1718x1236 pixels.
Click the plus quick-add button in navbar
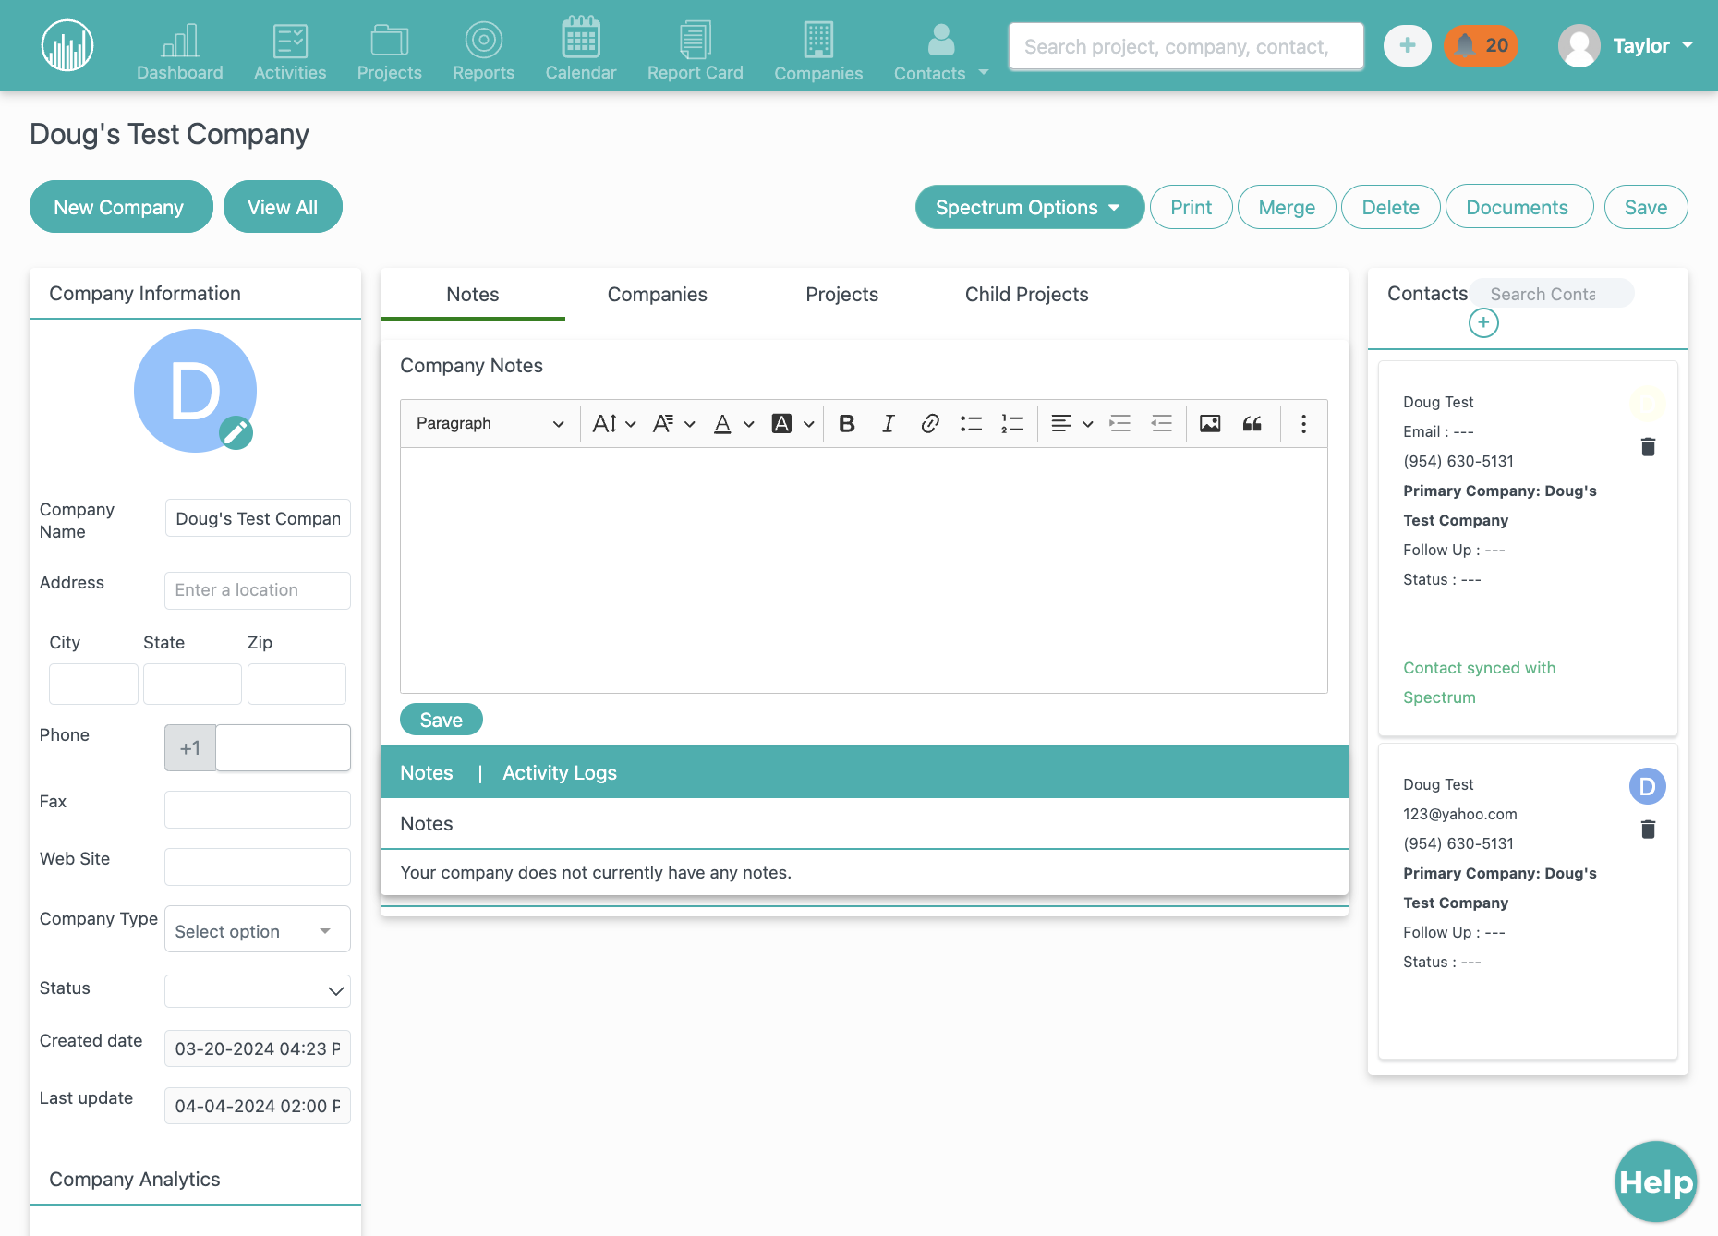[1407, 45]
